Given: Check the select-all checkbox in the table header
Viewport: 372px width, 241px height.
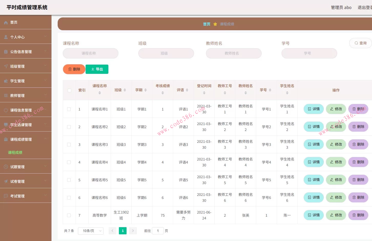Looking at the screenshot, I should click(69, 90).
